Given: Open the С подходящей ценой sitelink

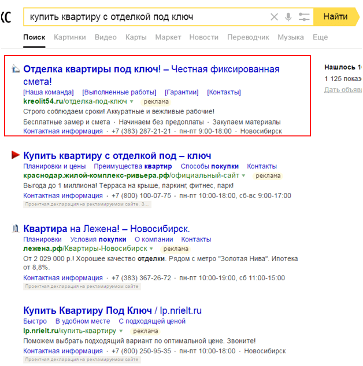Looking at the screenshot, I should coord(152,321).
